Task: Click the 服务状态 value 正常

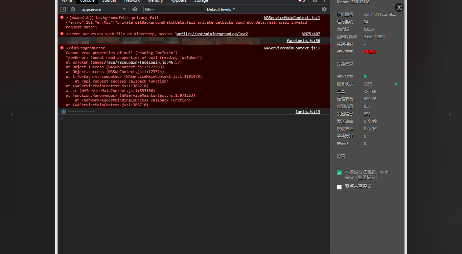Action: (x=368, y=84)
